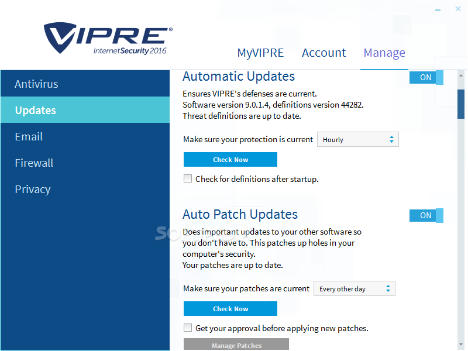Viewport: 468px width, 351px height.
Task: Click the scrollbar up arrow
Action: coord(461,75)
